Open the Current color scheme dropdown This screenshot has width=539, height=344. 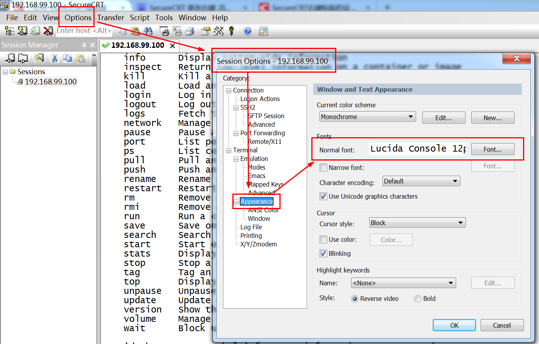pyautogui.click(x=368, y=117)
